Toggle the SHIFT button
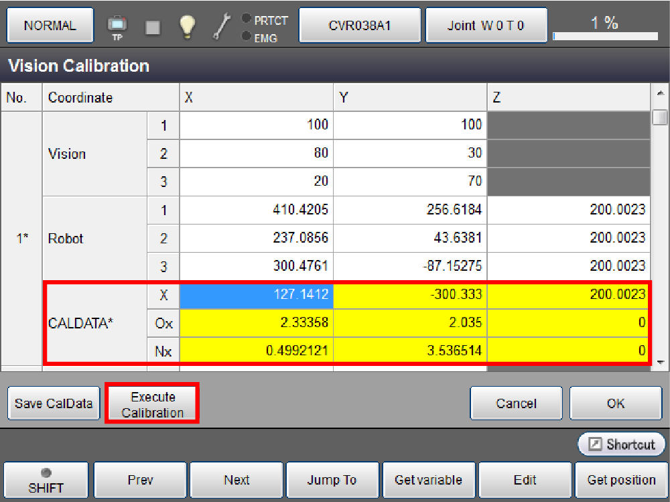This screenshot has width=670, height=502. [x=46, y=480]
